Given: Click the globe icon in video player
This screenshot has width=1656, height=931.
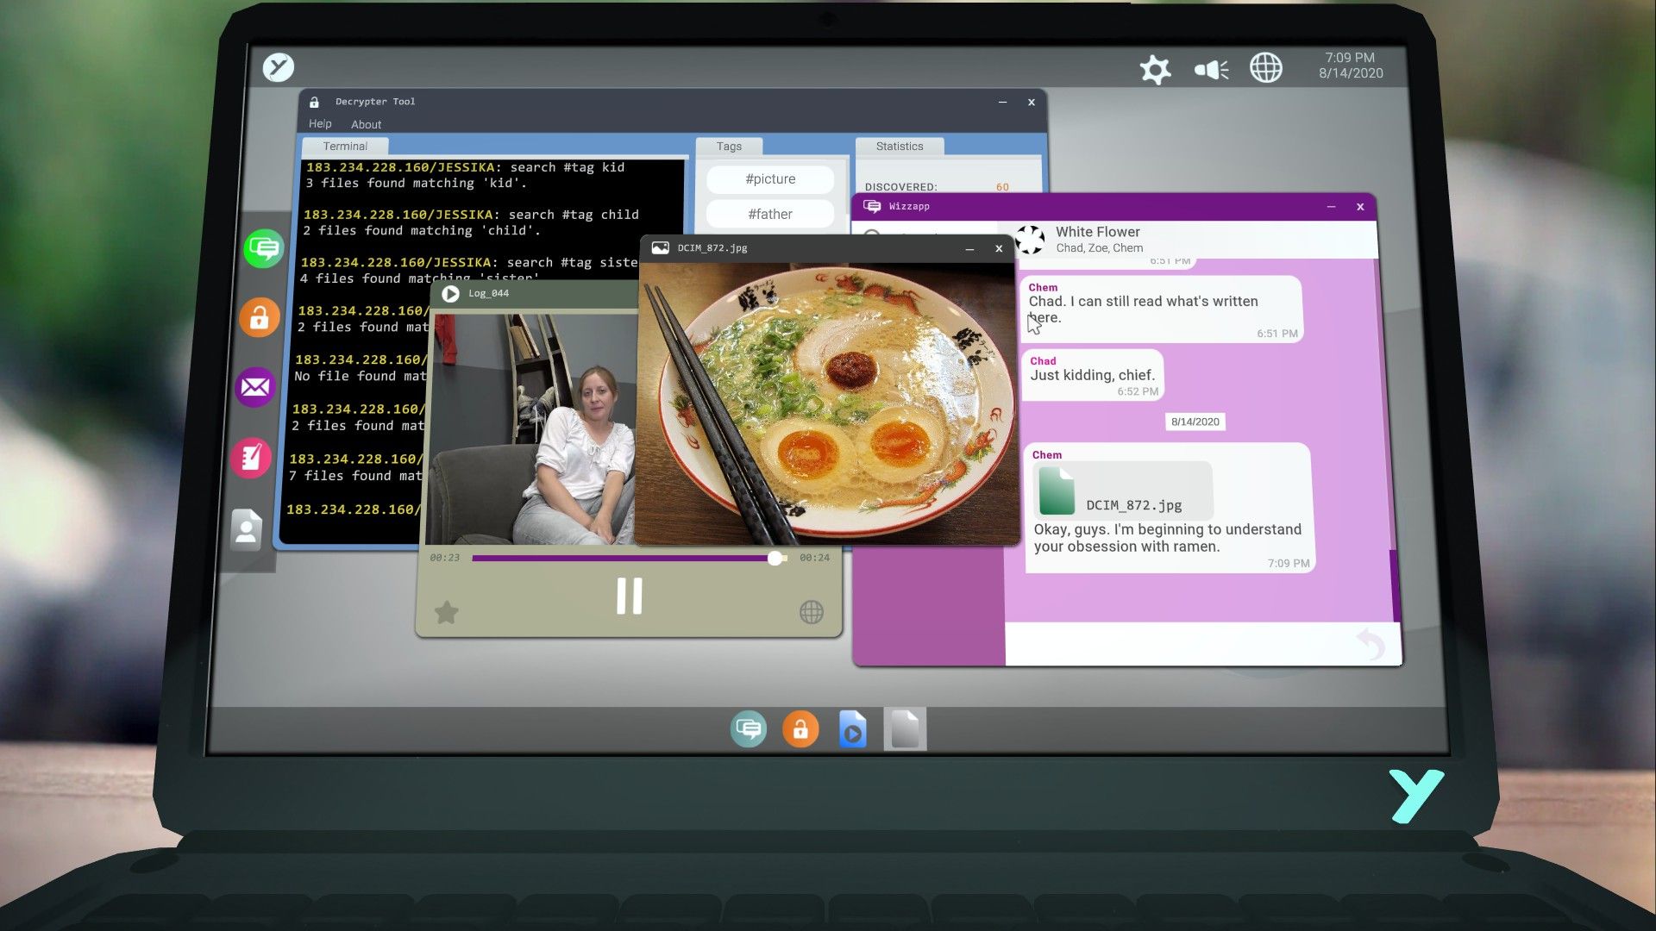Looking at the screenshot, I should [812, 613].
